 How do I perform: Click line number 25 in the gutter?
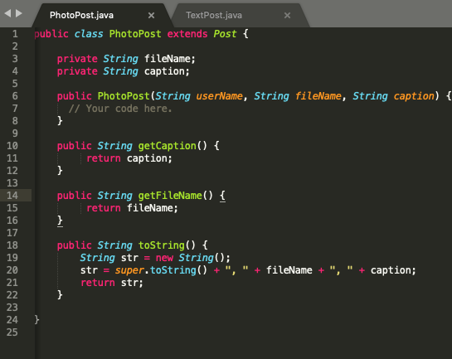[12, 332]
